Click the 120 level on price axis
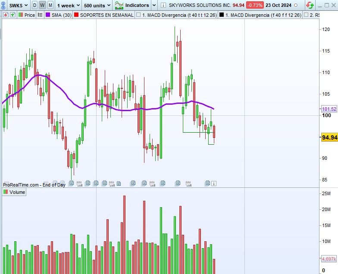The image size is (338, 274). tap(326, 29)
